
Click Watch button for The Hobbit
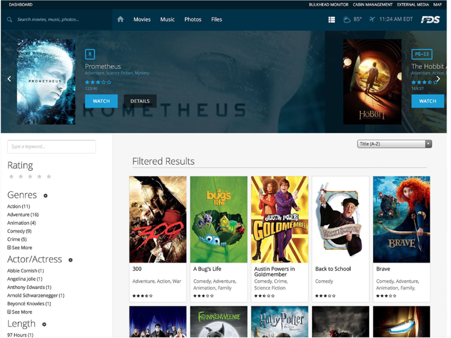(x=428, y=101)
